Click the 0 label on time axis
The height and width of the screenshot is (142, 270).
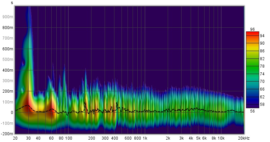click(x=11, y=112)
